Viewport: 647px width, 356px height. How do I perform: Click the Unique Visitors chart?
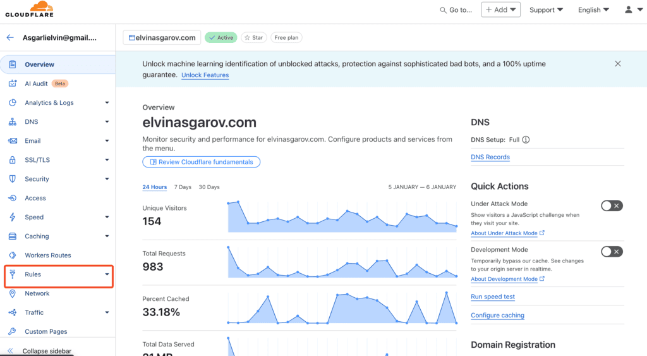coord(342,217)
